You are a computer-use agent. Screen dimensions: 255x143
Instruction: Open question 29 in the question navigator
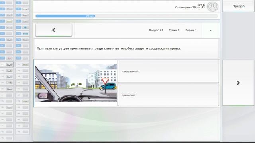pyautogui.click(x=6, y=89)
